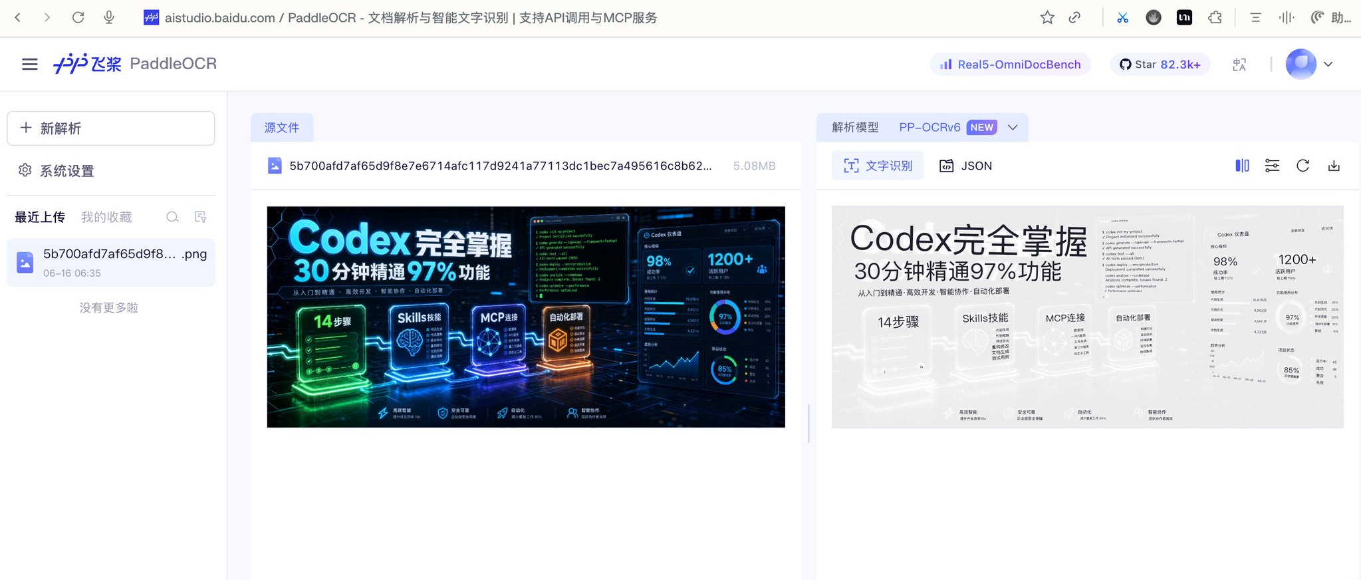Click the Codex source image preview
Screen dimensions: 1361x580
(x=526, y=317)
